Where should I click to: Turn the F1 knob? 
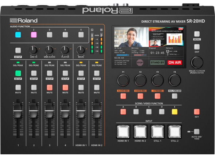(x=123, y=80)
